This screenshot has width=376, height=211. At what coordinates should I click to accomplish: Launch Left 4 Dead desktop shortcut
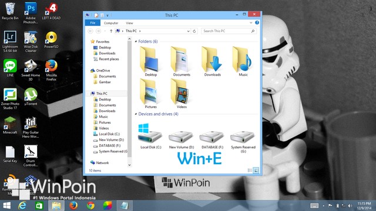coord(51,11)
